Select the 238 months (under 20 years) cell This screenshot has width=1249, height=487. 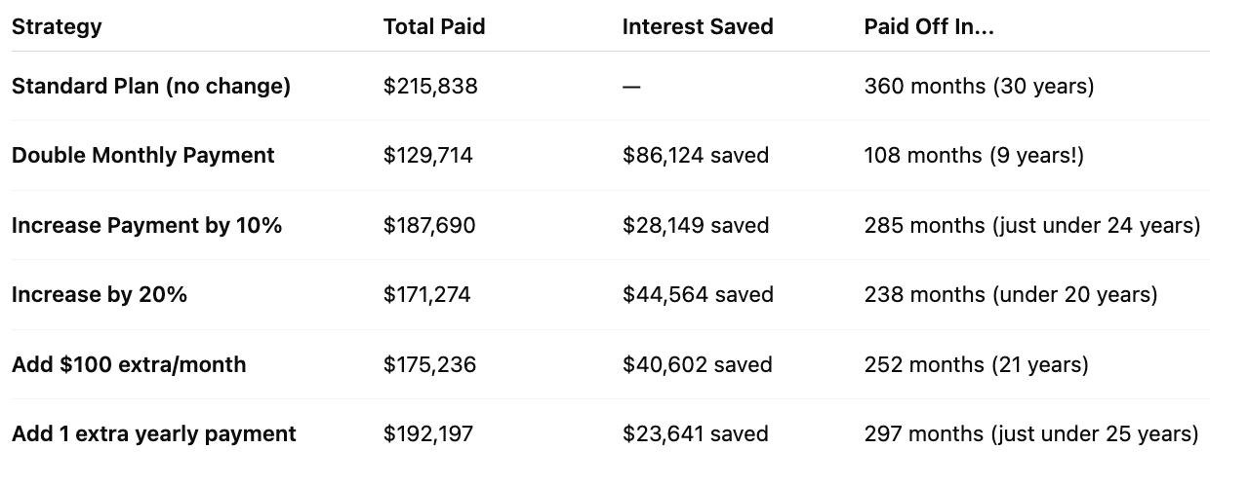[x=1010, y=294]
